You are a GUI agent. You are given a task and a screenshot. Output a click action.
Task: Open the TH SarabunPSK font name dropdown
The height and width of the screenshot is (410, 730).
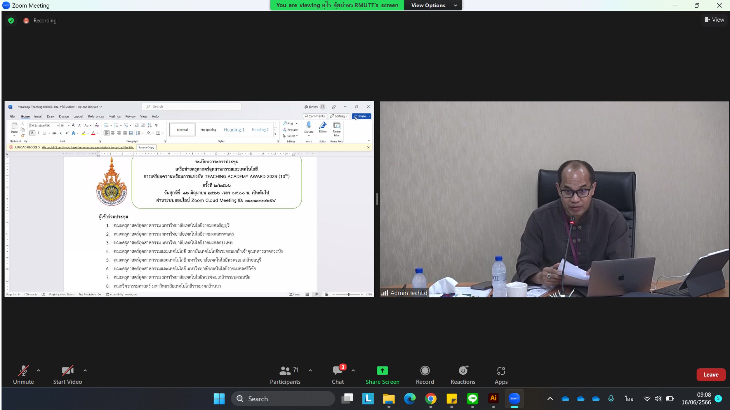coord(58,125)
